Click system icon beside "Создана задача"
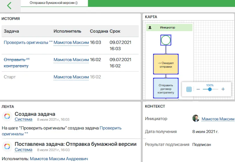235x162 pixels. click(x=7, y=116)
